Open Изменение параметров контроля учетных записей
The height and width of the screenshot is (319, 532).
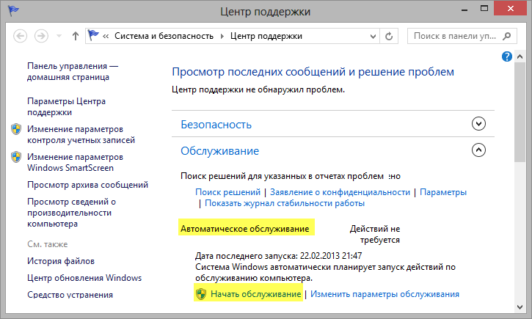(81, 135)
